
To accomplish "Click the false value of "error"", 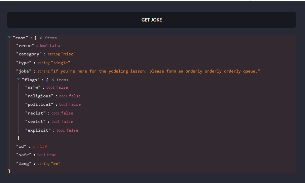I will click(55, 46).
